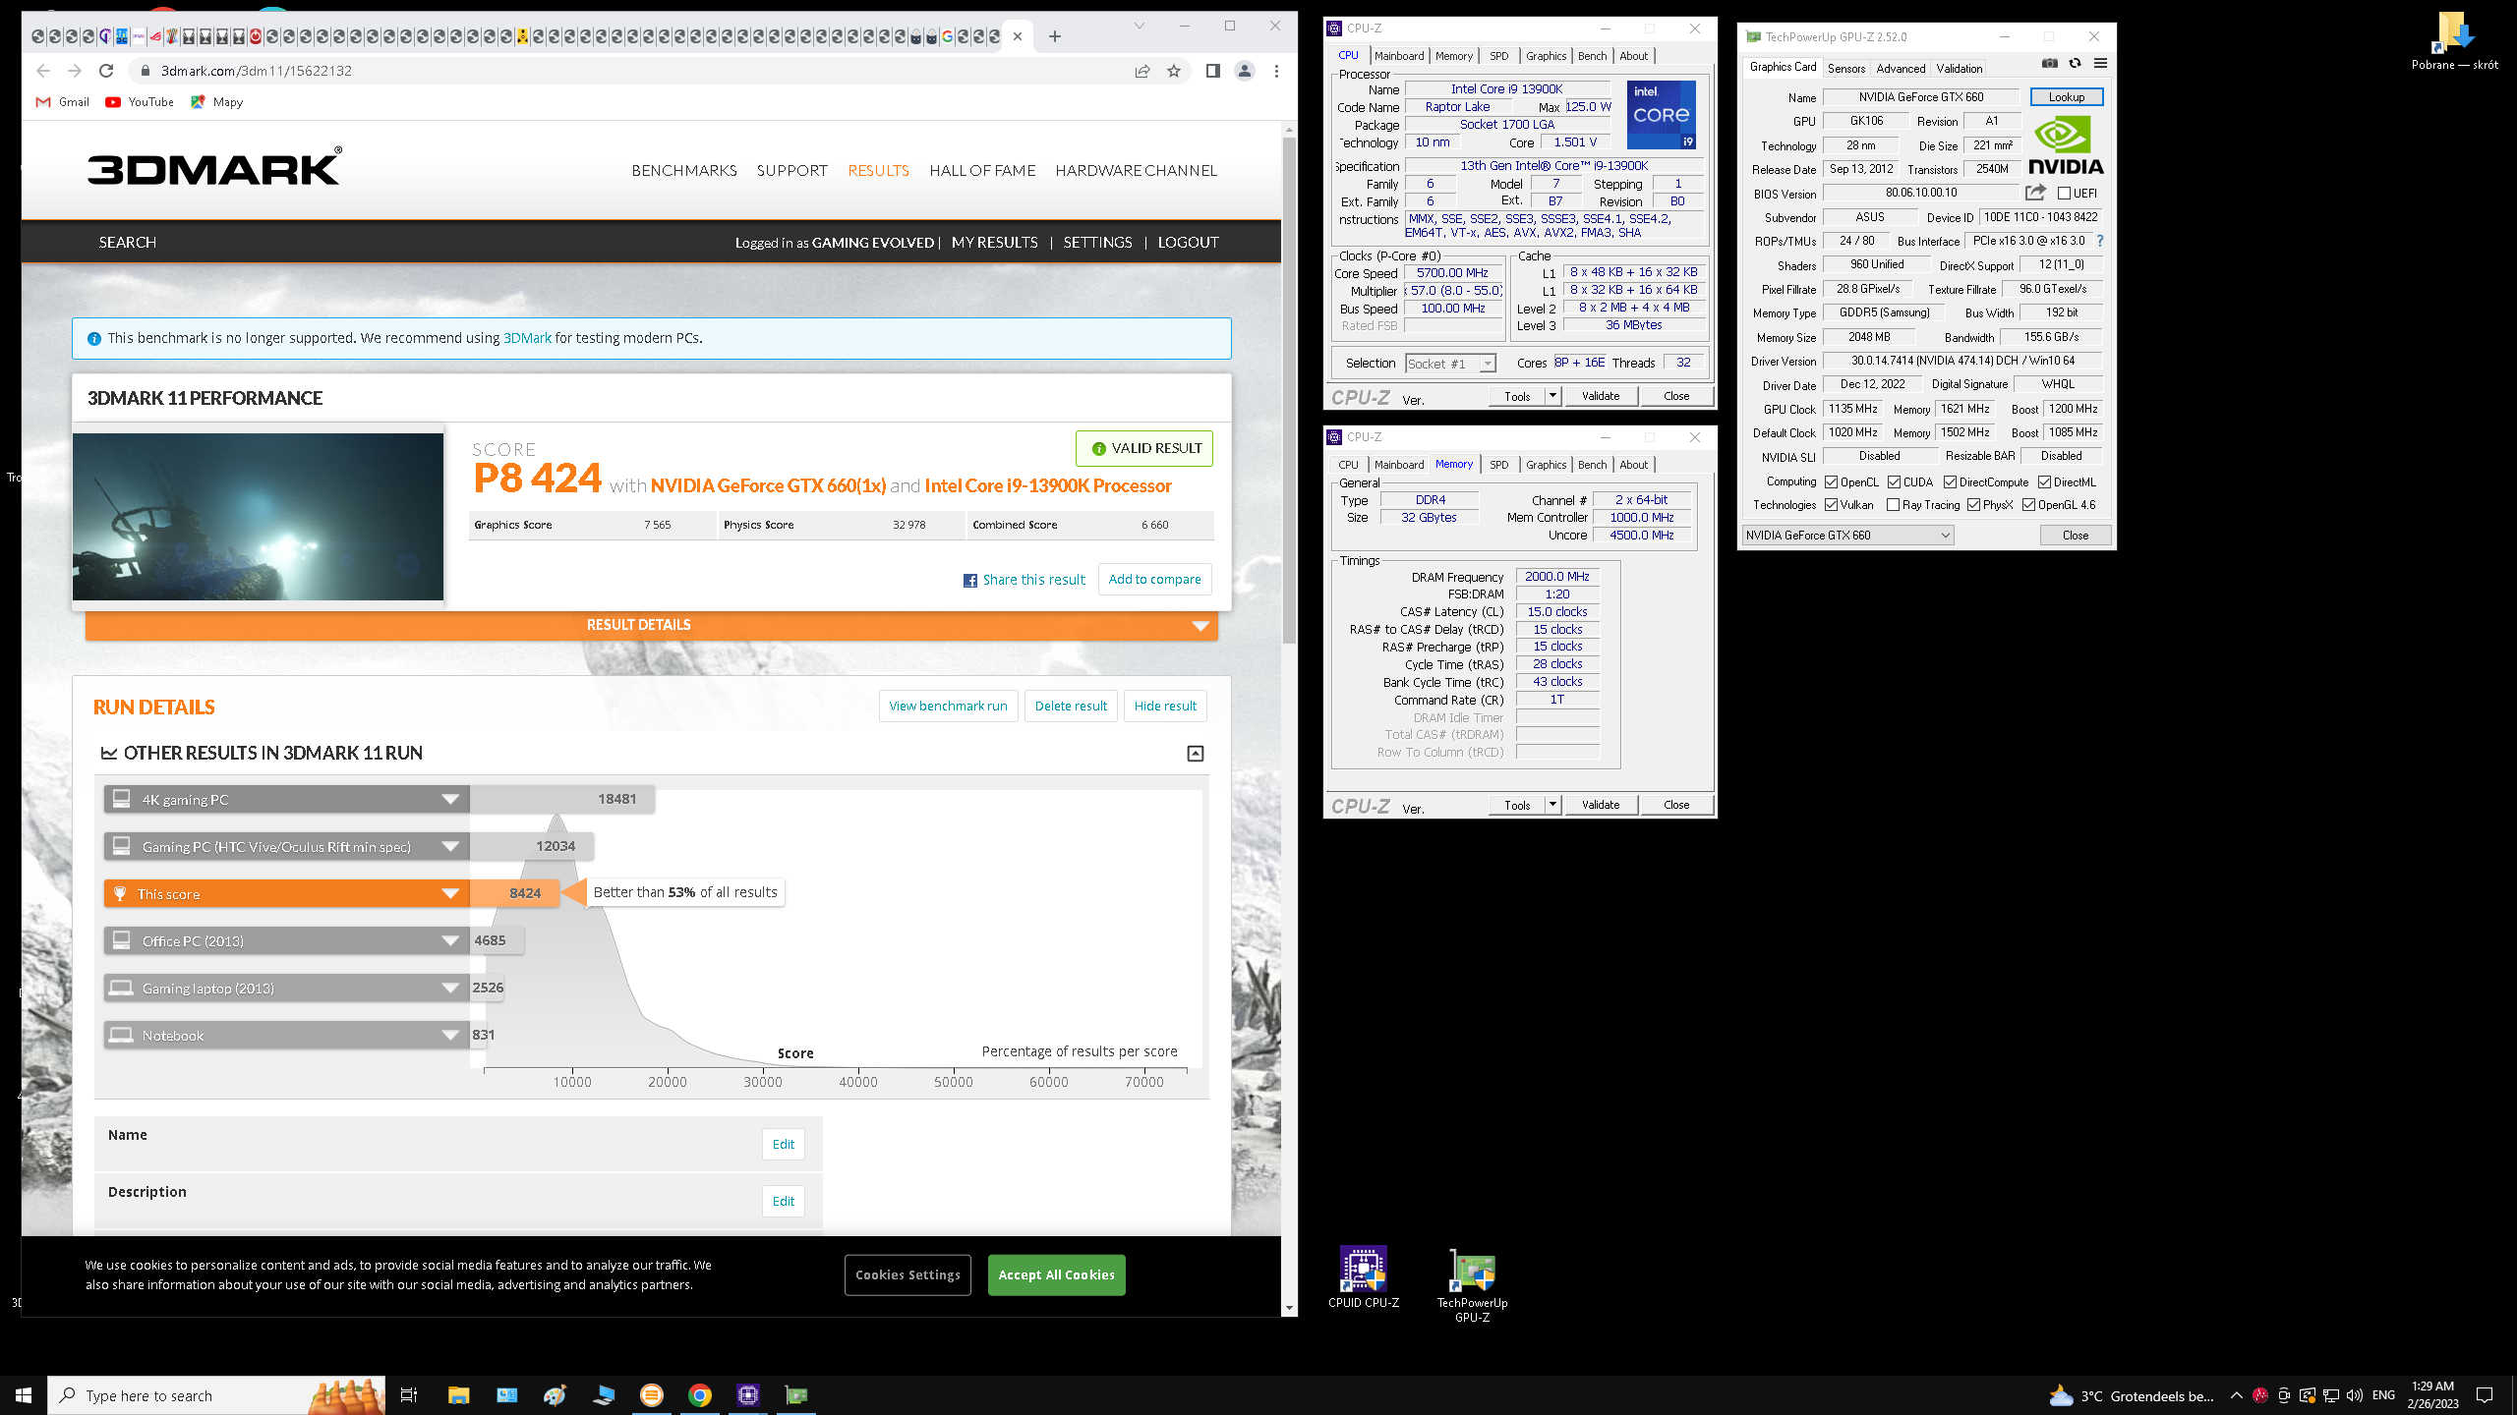
Task: Open a new browser tab
Action: coord(1055,36)
